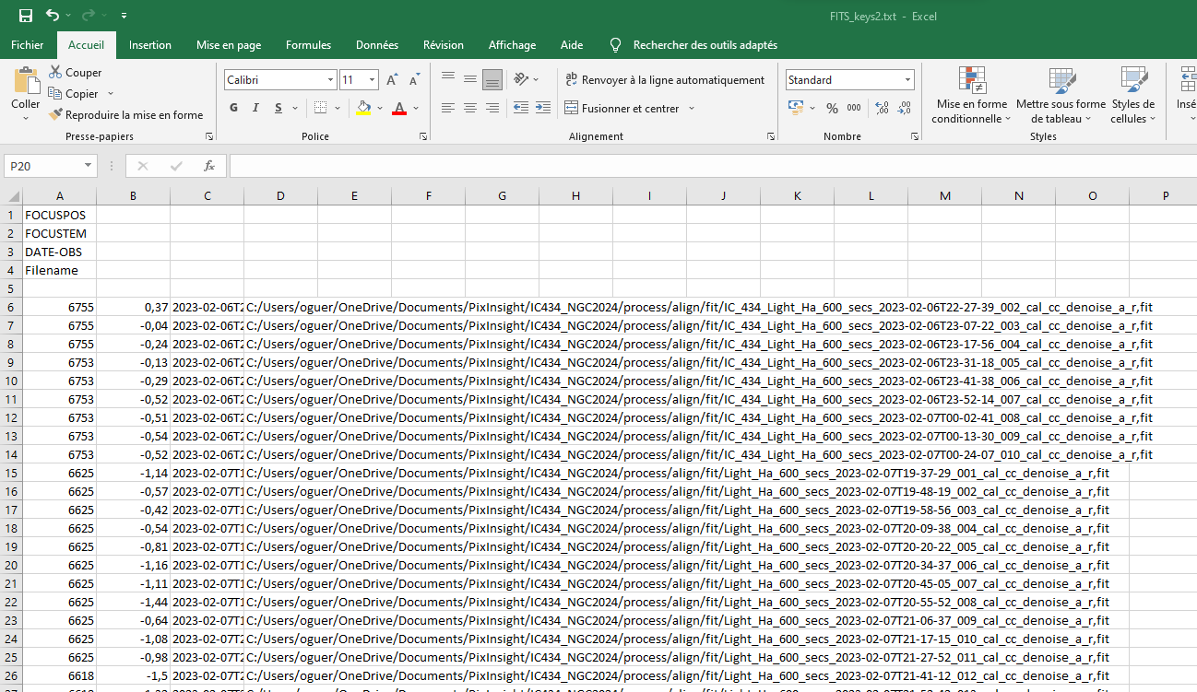Image resolution: width=1197 pixels, height=692 pixels.
Task: Open the Fichier tab
Action: click(x=28, y=45)
